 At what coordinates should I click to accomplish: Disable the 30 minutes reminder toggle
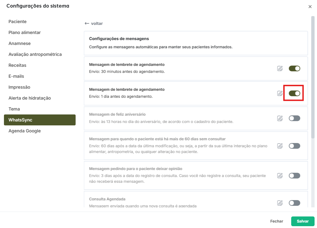click(294, 69)
